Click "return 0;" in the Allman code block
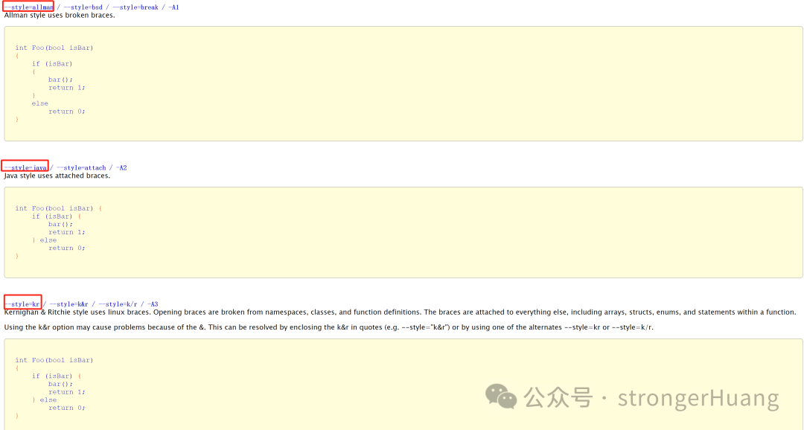The height and width of the screenshot is (430, 804). (67, 111)
